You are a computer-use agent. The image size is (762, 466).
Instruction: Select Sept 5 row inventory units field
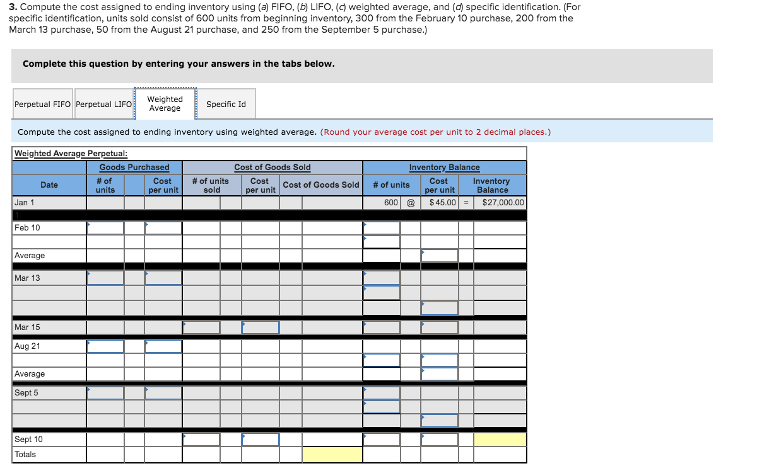[x=382, y=393]
